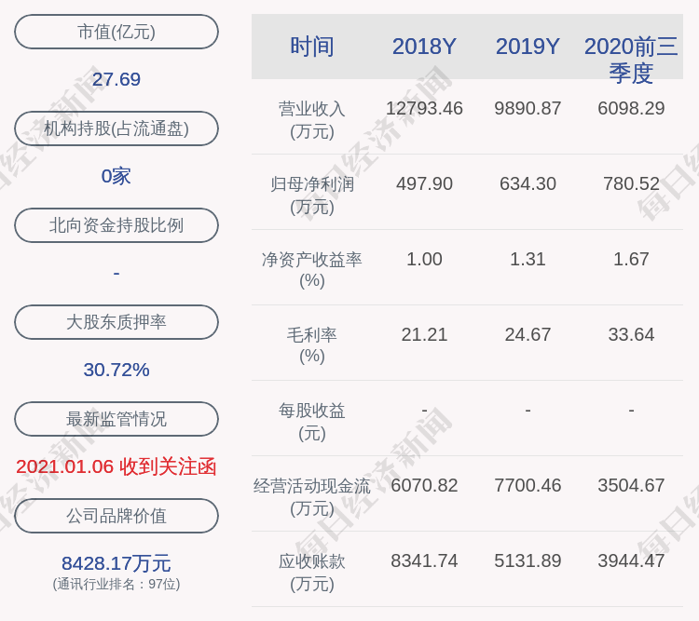Select the institution count 0家
The height and width of the screenshot is (621, 699).
click(x=116, y=176)
